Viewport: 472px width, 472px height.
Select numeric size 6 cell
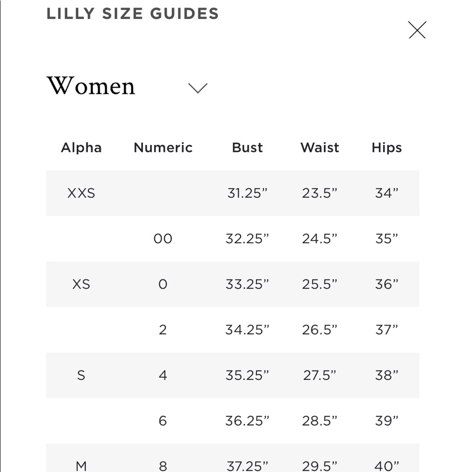[x=163, y=421]
